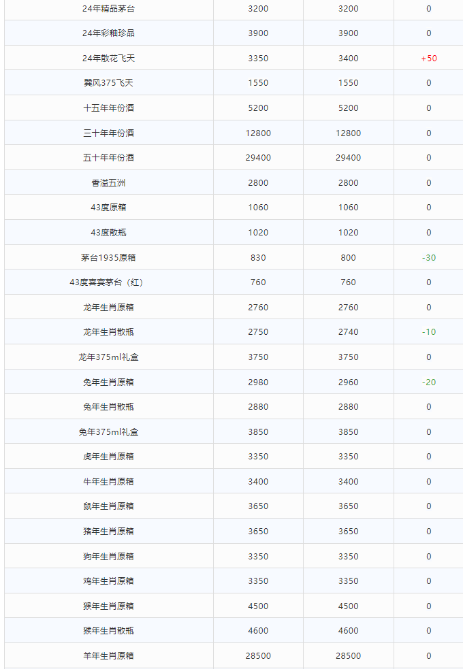Select the 兔年生肖散瓶 product name
This screenshot has height=669, width=463.
click(x=108, y=407)
